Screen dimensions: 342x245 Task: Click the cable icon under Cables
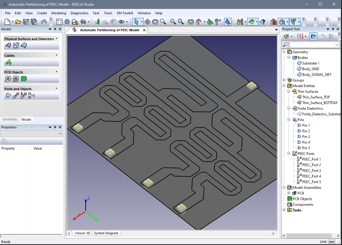pos(8,62)
